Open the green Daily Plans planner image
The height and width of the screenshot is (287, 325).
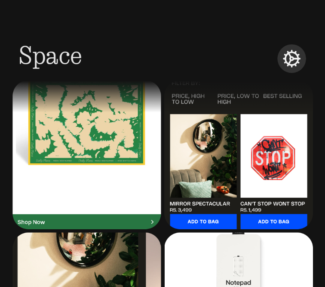(x=87, y=123)
